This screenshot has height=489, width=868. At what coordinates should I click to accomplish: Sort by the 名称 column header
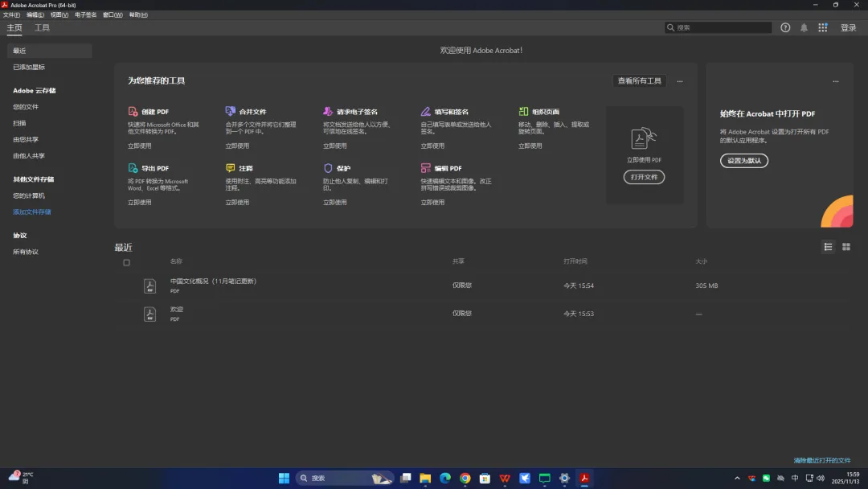tap(176, 261)
